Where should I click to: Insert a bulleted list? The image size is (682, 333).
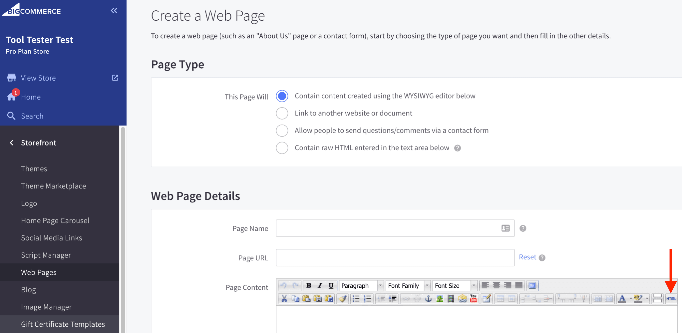pos(356,299)
